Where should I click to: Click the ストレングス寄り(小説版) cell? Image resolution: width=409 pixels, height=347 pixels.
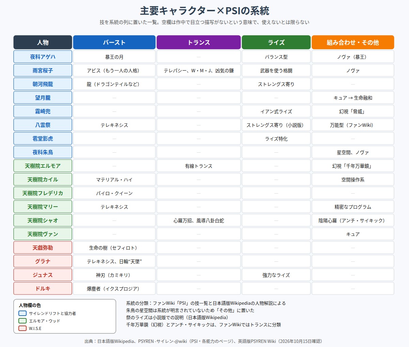(276, 125)
